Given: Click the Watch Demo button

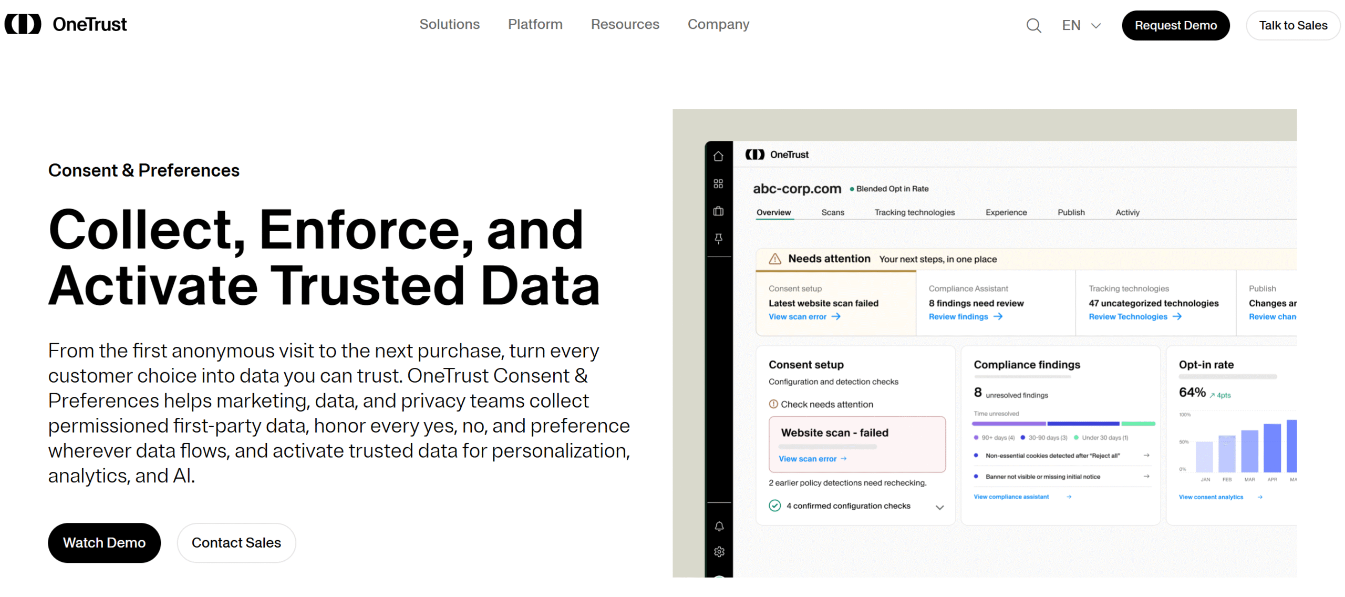Looking at the screenshot, I should click(x=104, y=542).
